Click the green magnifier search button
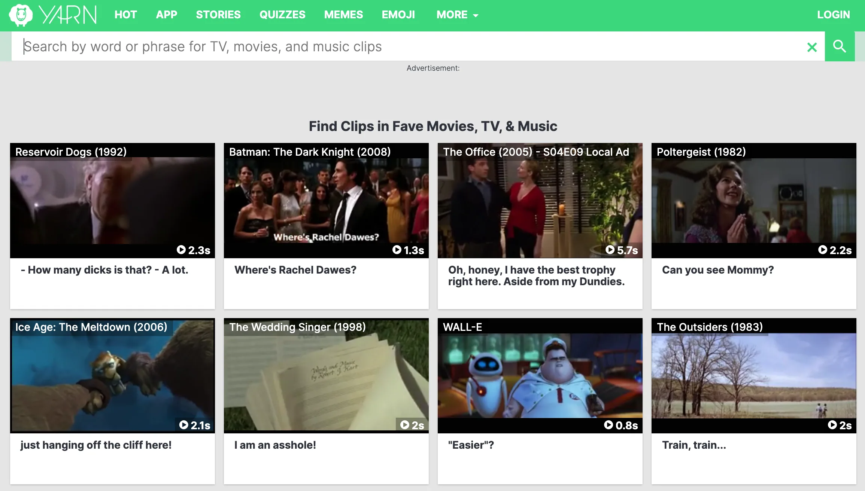 (840, 46)
